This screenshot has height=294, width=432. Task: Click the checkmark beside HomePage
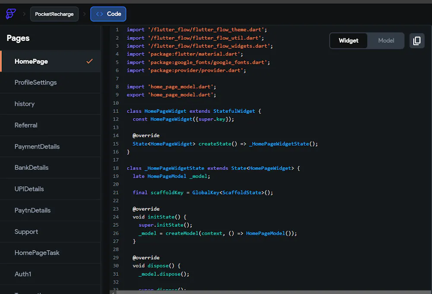(x=89, y=61)
